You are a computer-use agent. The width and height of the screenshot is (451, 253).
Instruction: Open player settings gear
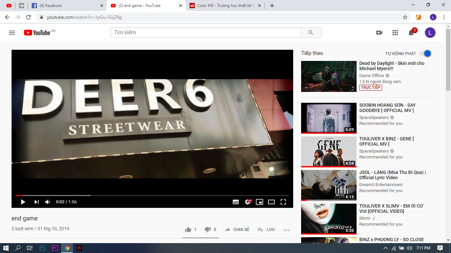tap(248, 202)
